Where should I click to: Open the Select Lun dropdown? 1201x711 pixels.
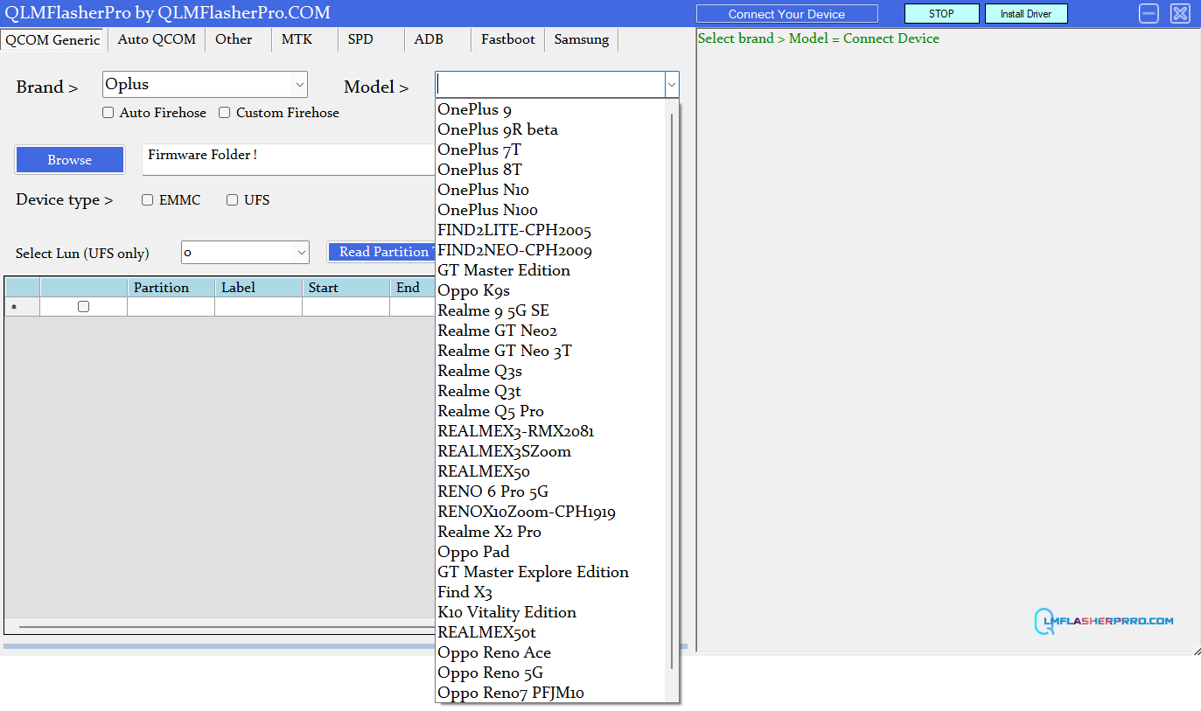tap(302, 253)
